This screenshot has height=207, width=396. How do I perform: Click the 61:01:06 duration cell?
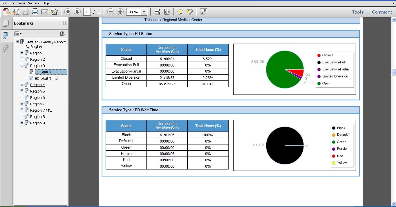pyautogui.click(x=167, y=135)
